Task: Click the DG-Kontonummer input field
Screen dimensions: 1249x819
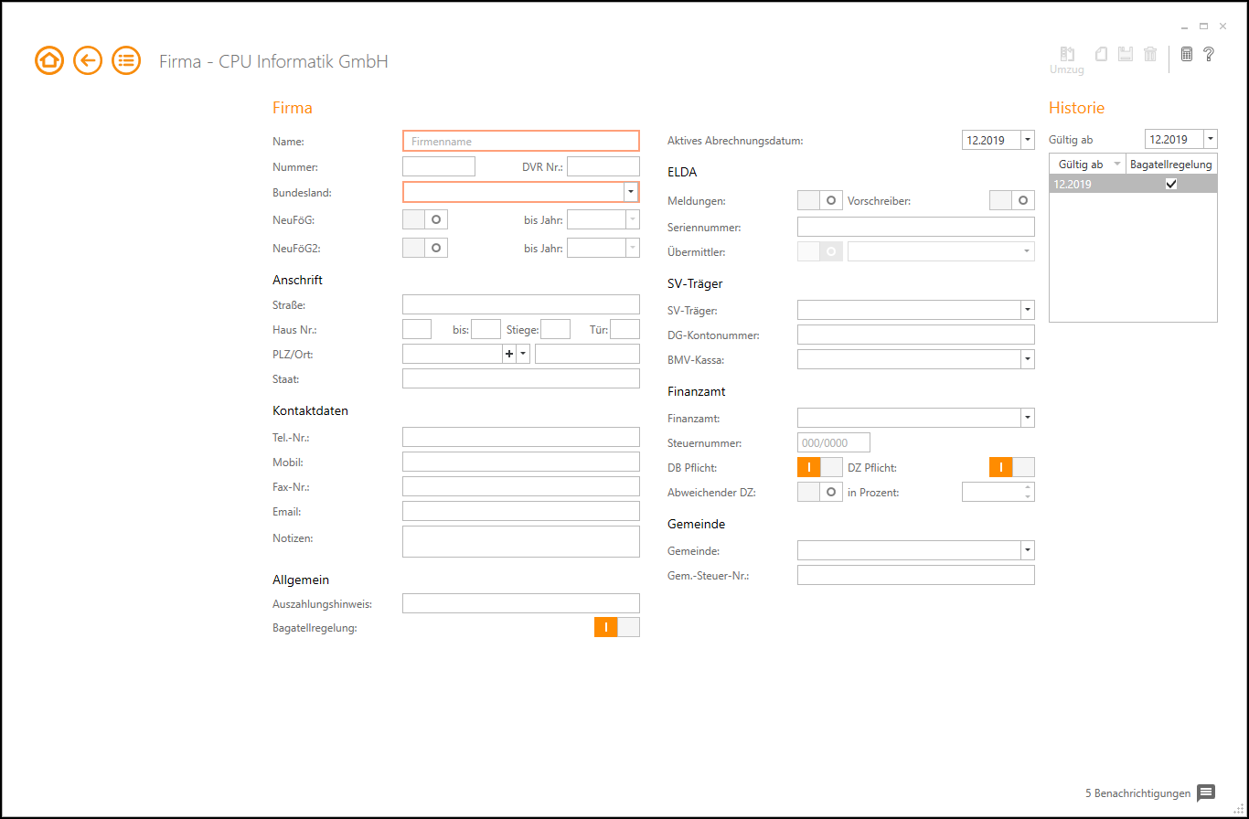Action: tap(916, 335)
